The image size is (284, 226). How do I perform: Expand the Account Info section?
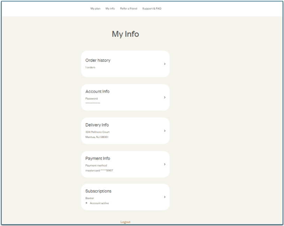[125, 97]
